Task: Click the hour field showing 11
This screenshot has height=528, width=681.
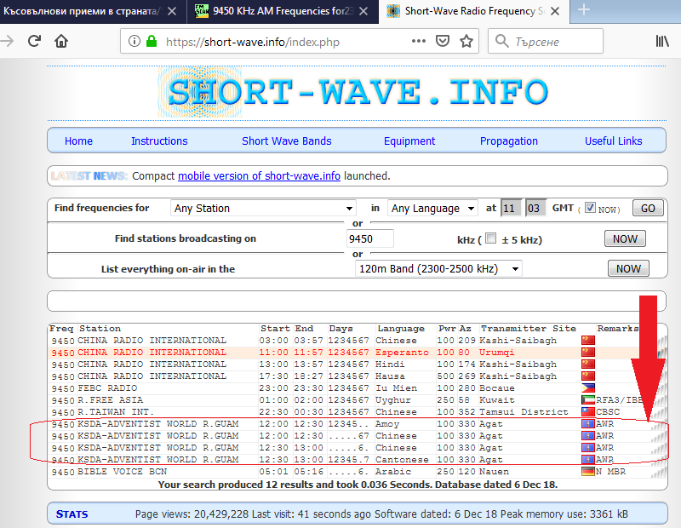Action: (512, 208)
